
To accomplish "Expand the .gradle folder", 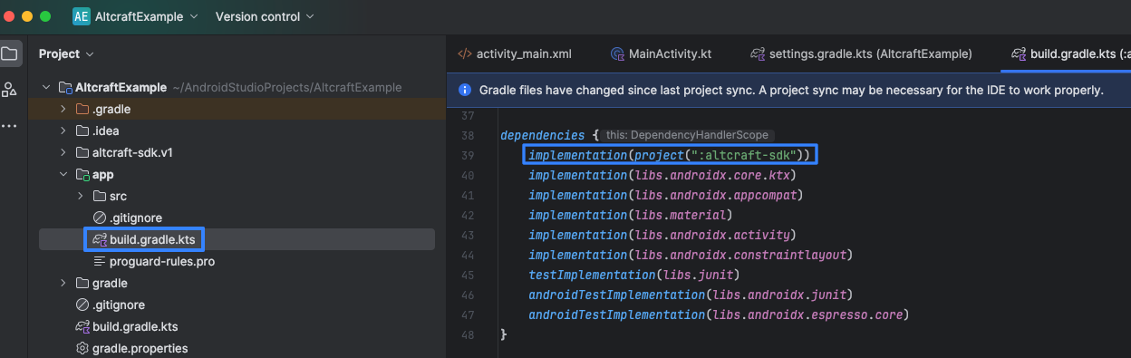I will (63, 109).
